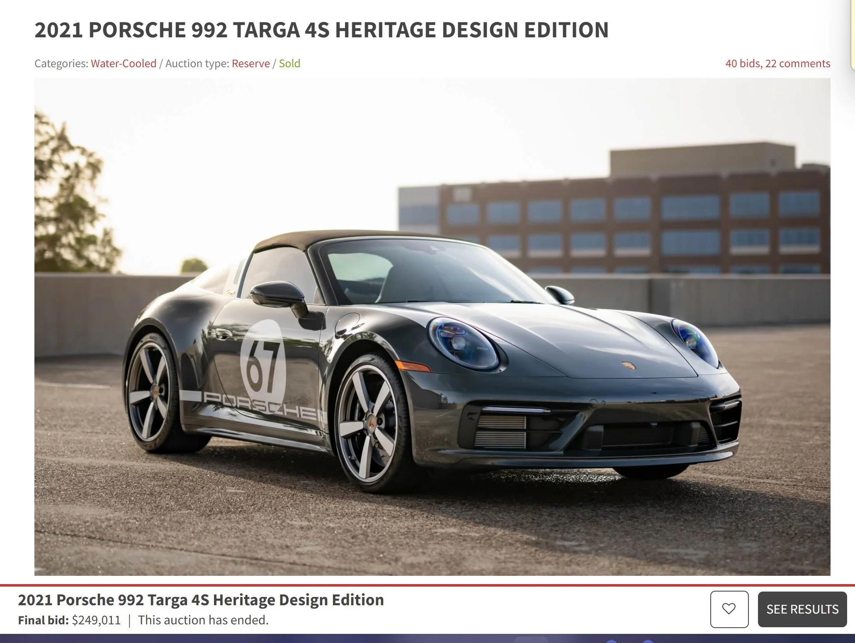This screenshot has height=643, width=855.
Task: Click the main Porsche Targa photo
Action: click(432, 327)
